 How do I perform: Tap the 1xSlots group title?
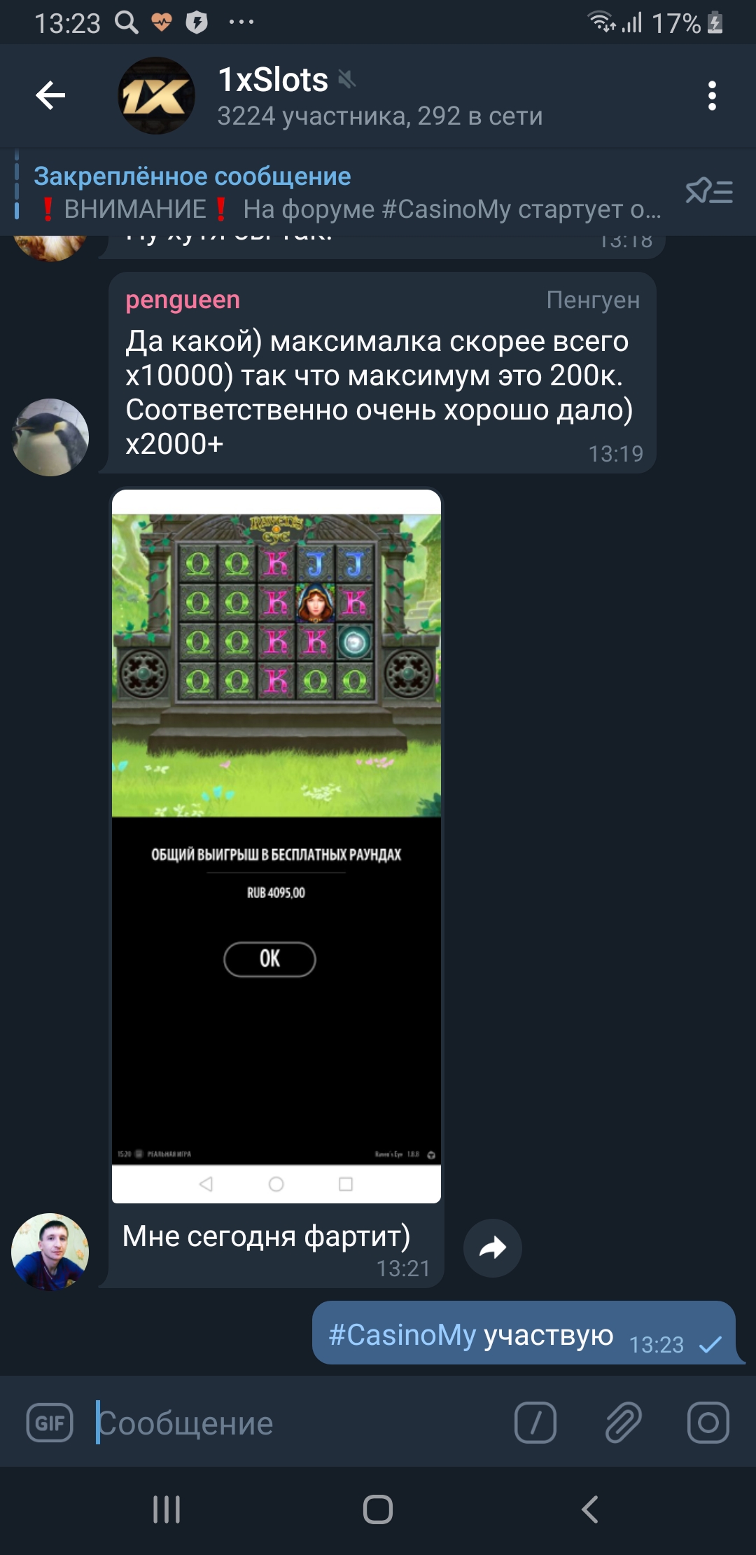coord(273,80)
